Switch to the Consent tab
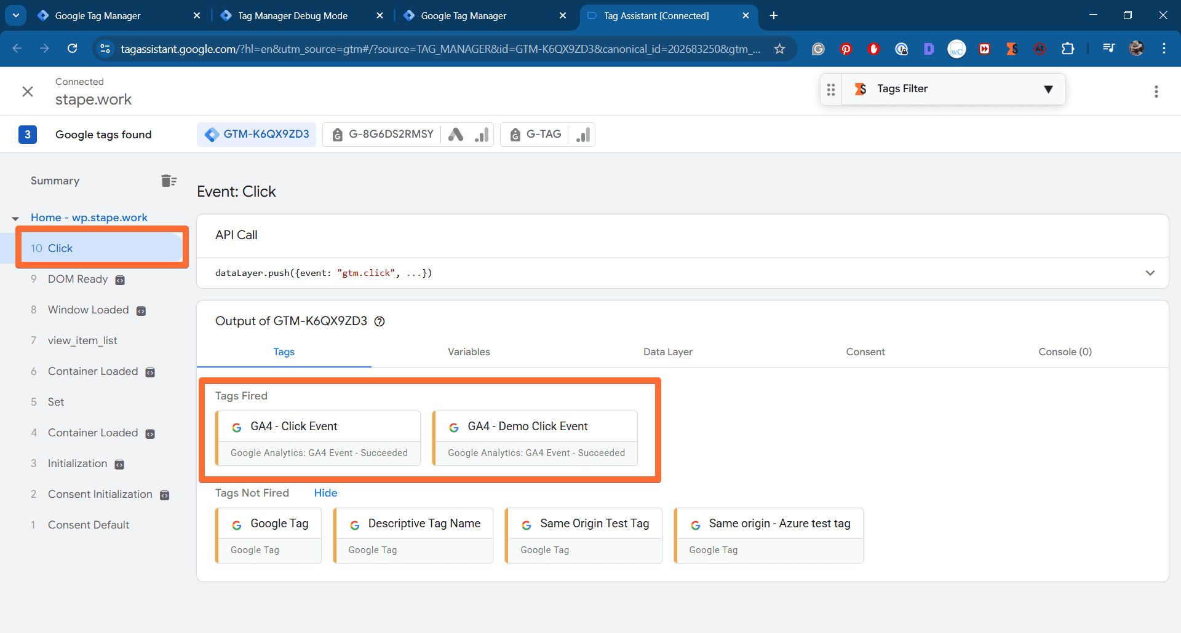The image size is (1181, 633). coord(865,352)
